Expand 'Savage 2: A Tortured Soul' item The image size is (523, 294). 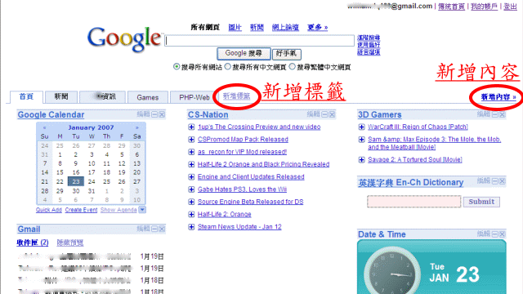tap(361, 160)
